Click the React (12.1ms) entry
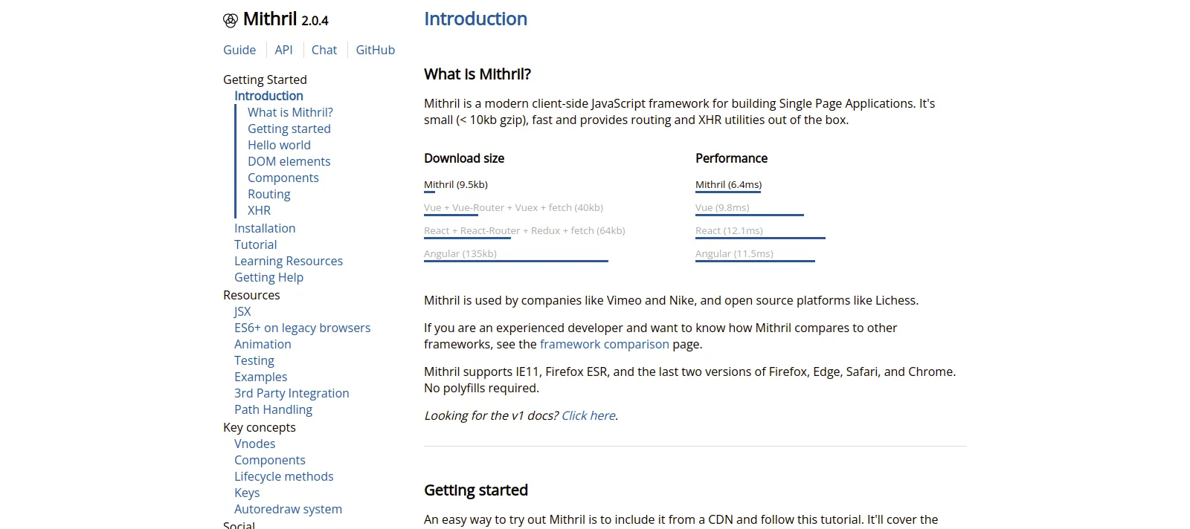Screen dimensions: 1190x529 pos(729,230)
